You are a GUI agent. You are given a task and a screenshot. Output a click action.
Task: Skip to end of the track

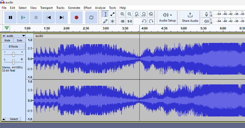pos(62,17)
